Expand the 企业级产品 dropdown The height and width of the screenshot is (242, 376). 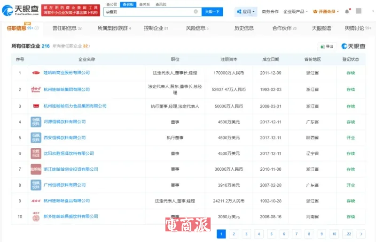click(296, 11)
